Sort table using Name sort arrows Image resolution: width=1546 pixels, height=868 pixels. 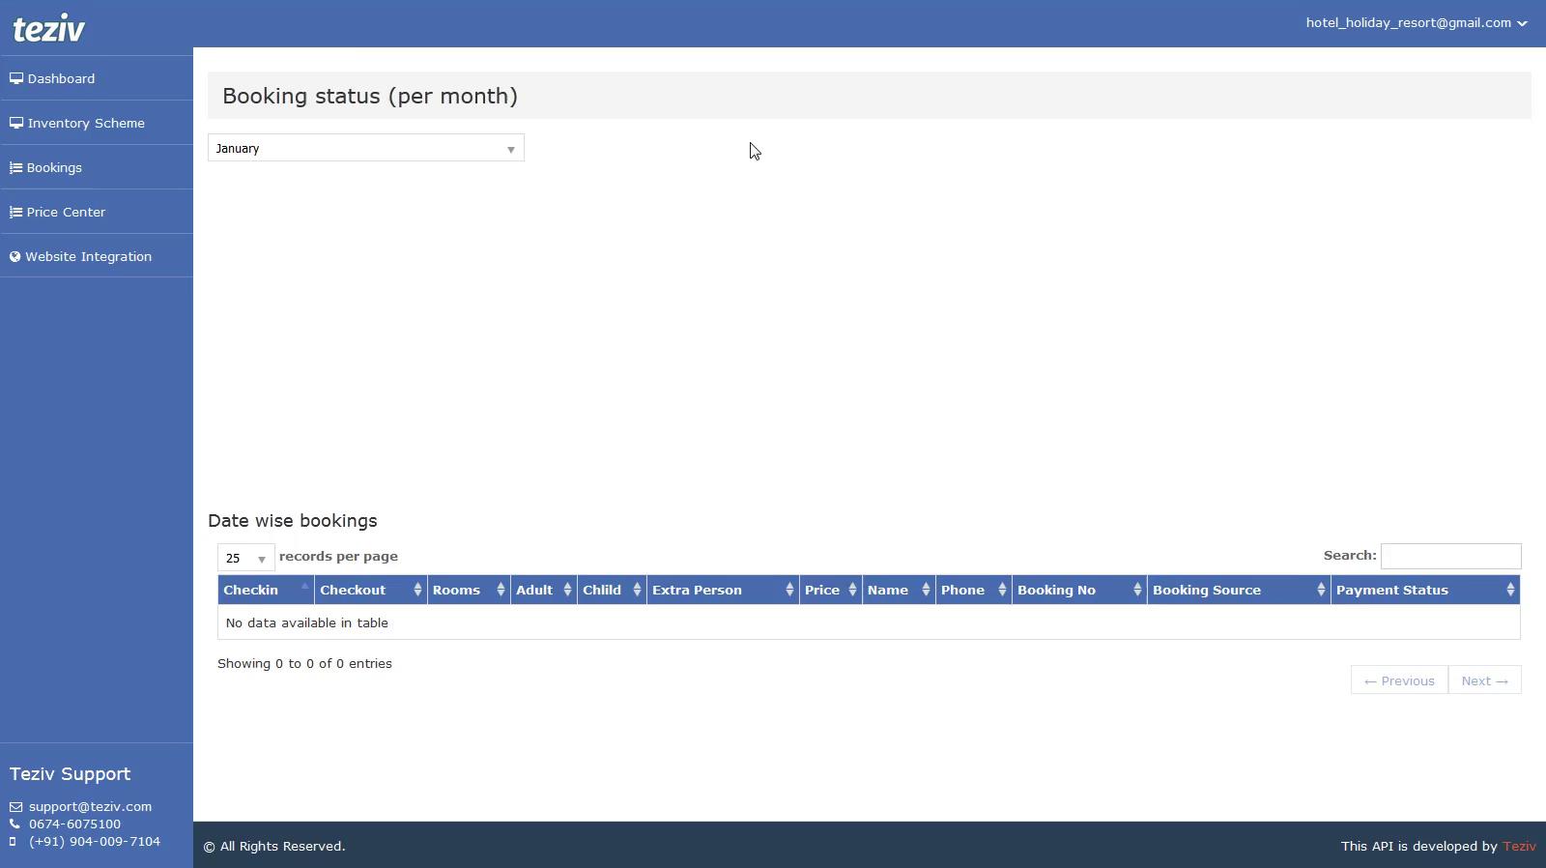click(x=926, y=590)
